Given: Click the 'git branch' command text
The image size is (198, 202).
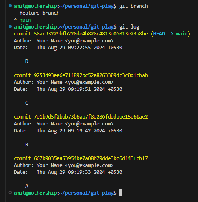Looking at the screenshot, I should coord(133,6).
